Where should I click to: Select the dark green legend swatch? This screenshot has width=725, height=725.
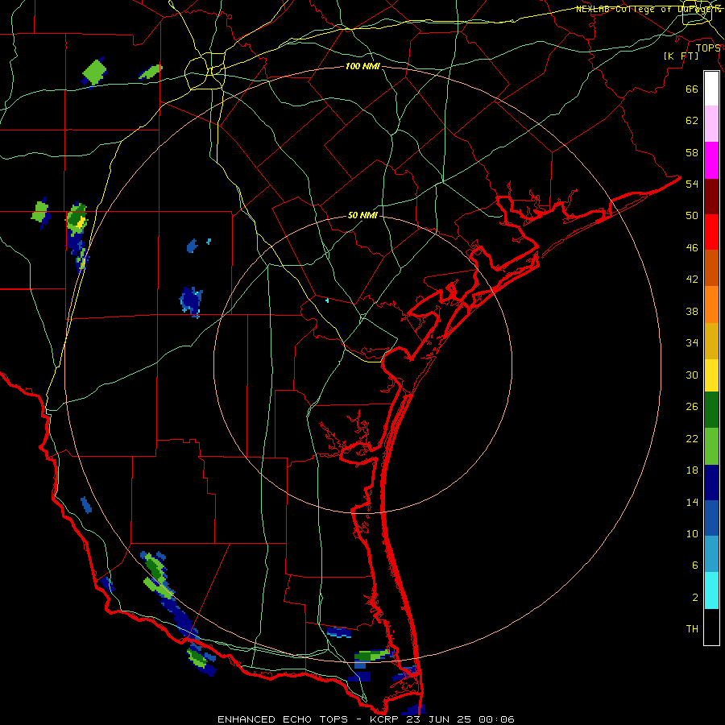point(711,410)
